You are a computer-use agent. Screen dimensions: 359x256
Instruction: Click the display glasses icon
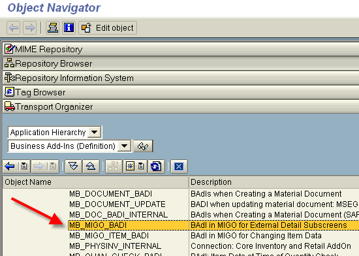143,146
